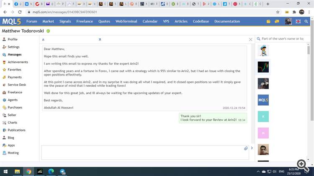Open Telegram from taskbar

click(x=62, y=171)
